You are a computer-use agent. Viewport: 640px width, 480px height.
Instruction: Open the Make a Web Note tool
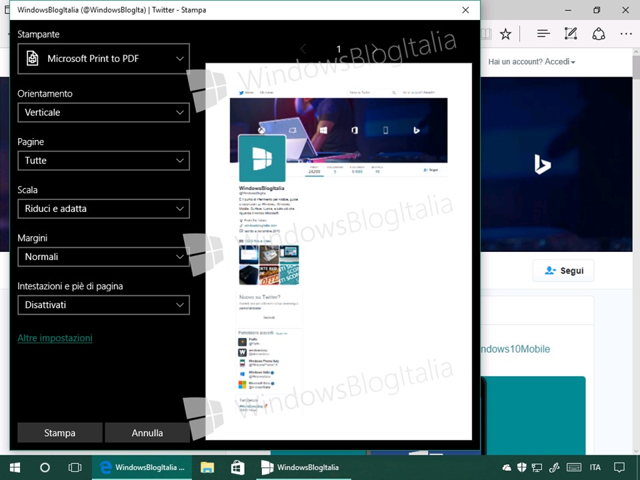571,34
